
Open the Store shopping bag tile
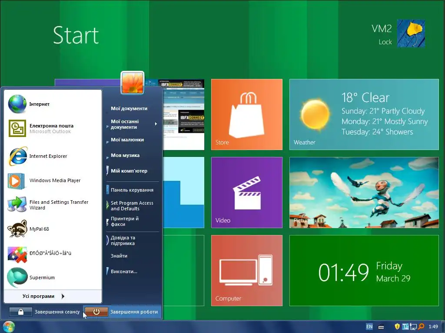(x=247, y=114)
